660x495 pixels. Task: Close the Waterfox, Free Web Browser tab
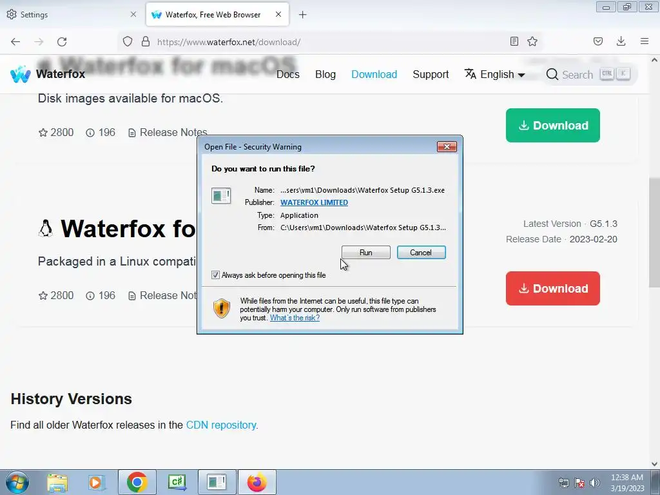[x=278, y=14]
